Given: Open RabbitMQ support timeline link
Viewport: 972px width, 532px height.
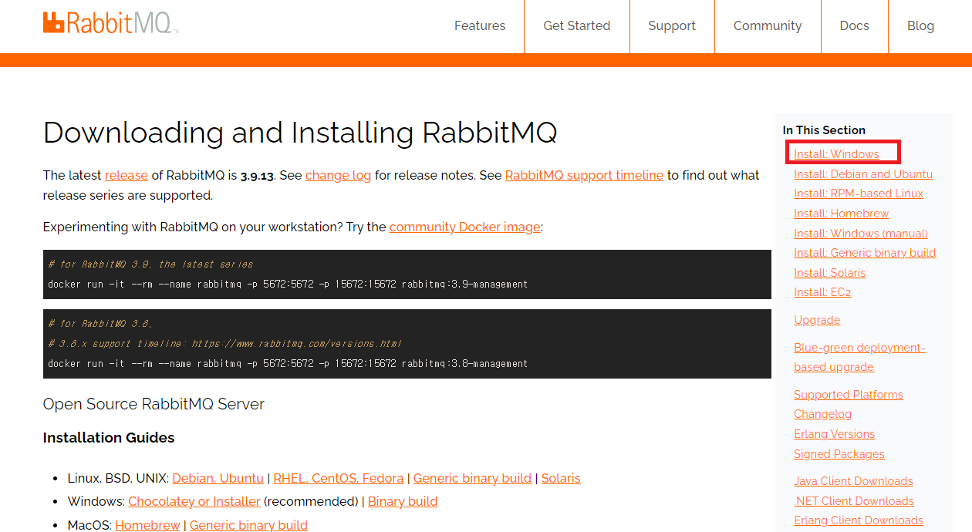Looking at the screenshot, I should 584,175.
